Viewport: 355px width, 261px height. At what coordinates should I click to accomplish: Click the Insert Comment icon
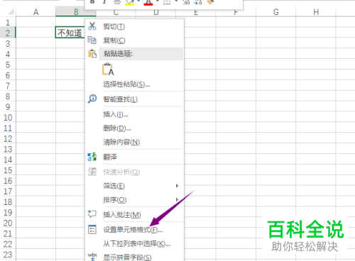coord(92,214)
